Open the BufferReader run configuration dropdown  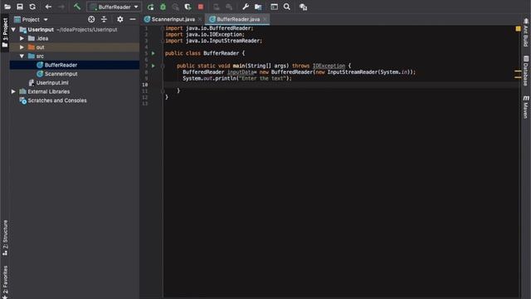(114, 7)
